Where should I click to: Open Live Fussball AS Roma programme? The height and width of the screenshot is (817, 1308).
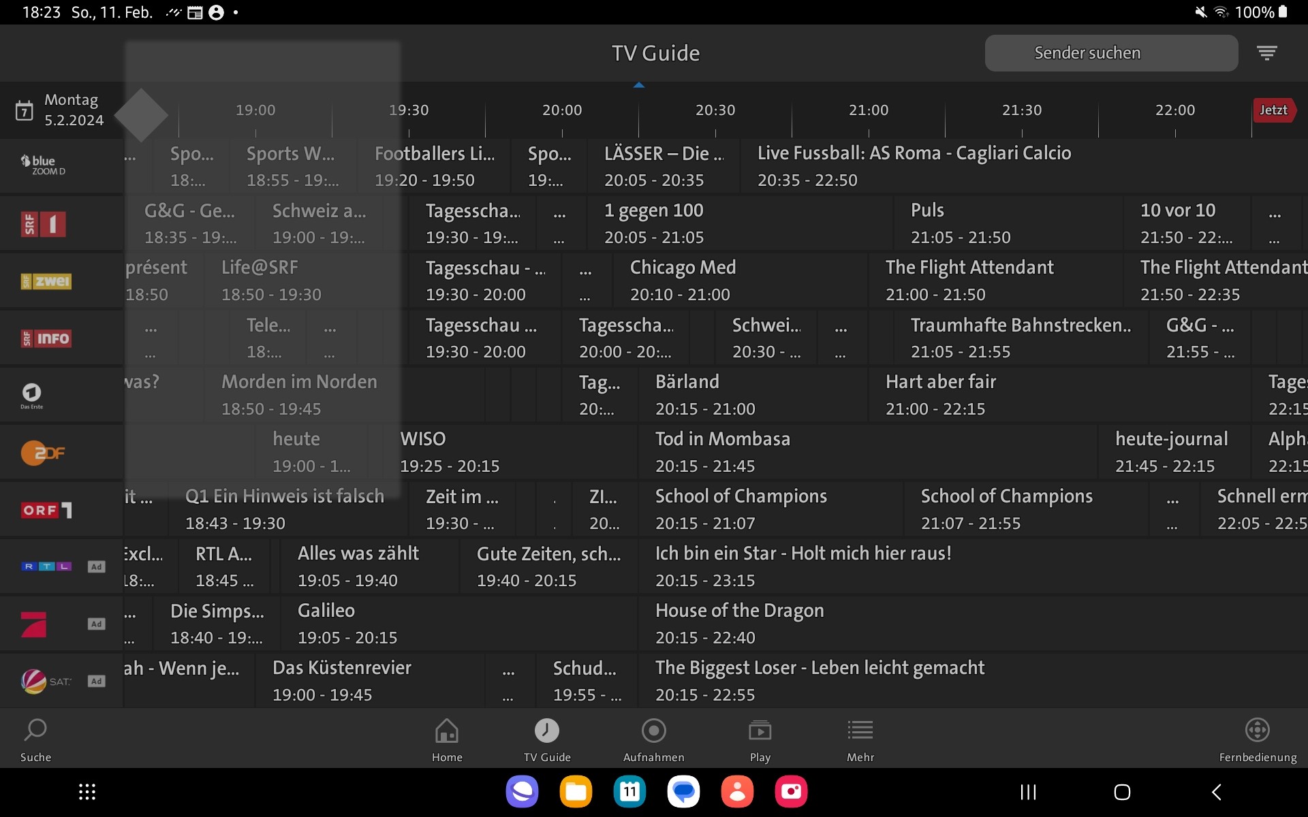914,166
